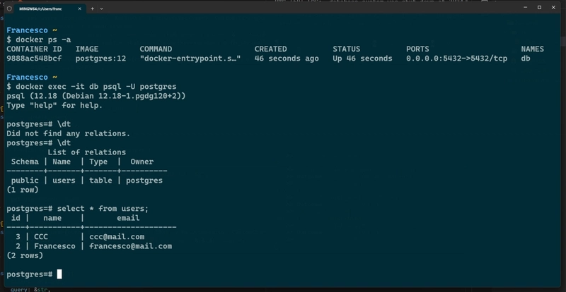
Task: Close the terminal window
Action: coord(553,7)
